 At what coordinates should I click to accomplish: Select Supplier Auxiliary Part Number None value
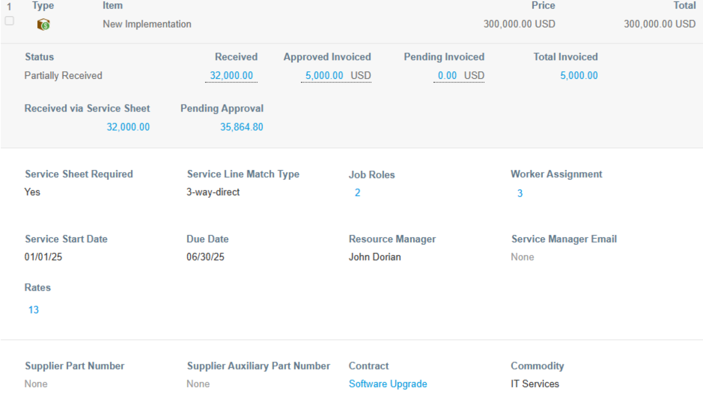coord(198,384)
